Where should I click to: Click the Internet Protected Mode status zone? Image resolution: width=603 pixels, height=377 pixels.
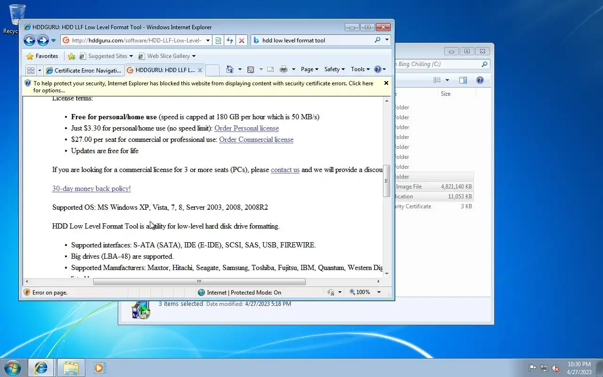(x=240, y=293)
